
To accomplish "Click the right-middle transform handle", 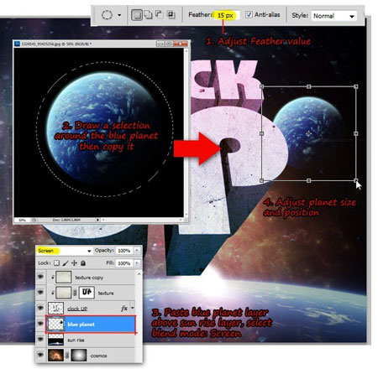I will (356, 133).
